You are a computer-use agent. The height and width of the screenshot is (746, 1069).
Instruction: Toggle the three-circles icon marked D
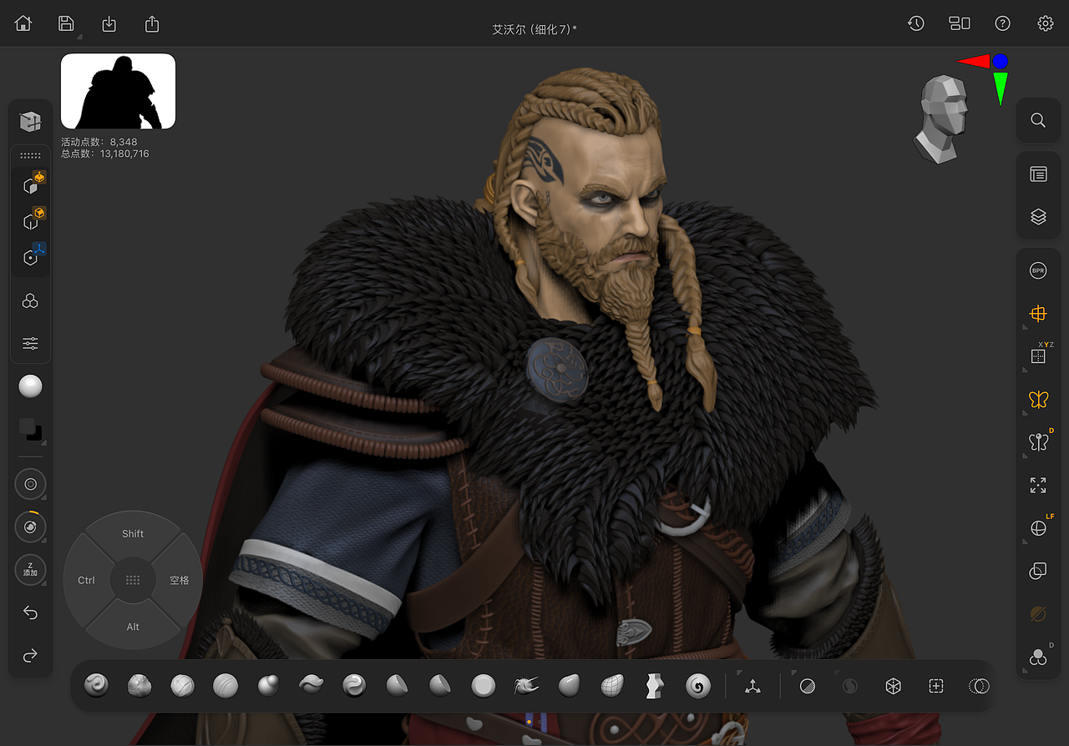[1038, 658]
